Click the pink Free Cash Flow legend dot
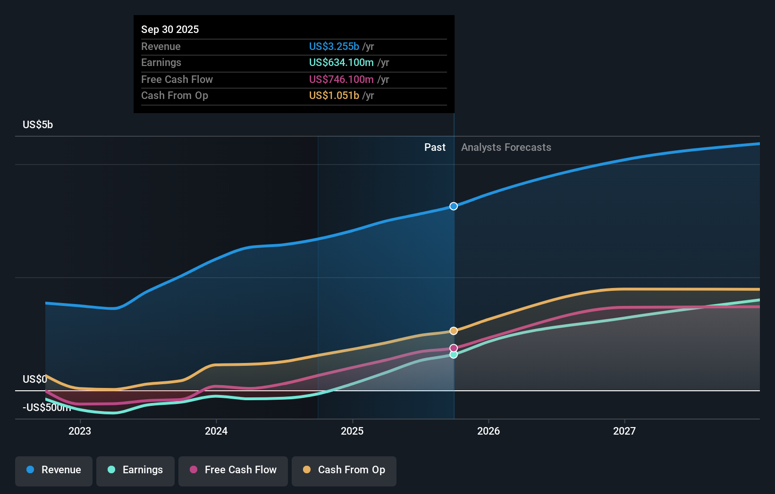775x494 pixels. [194, 470]
